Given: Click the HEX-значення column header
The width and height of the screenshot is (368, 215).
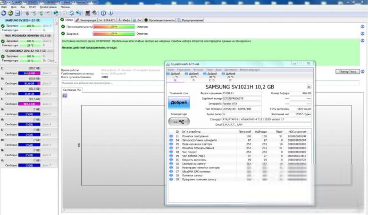Looking at the screenshot, I should point(297,132).
